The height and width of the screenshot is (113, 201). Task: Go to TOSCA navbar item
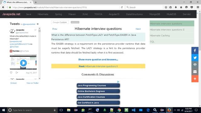98,14
